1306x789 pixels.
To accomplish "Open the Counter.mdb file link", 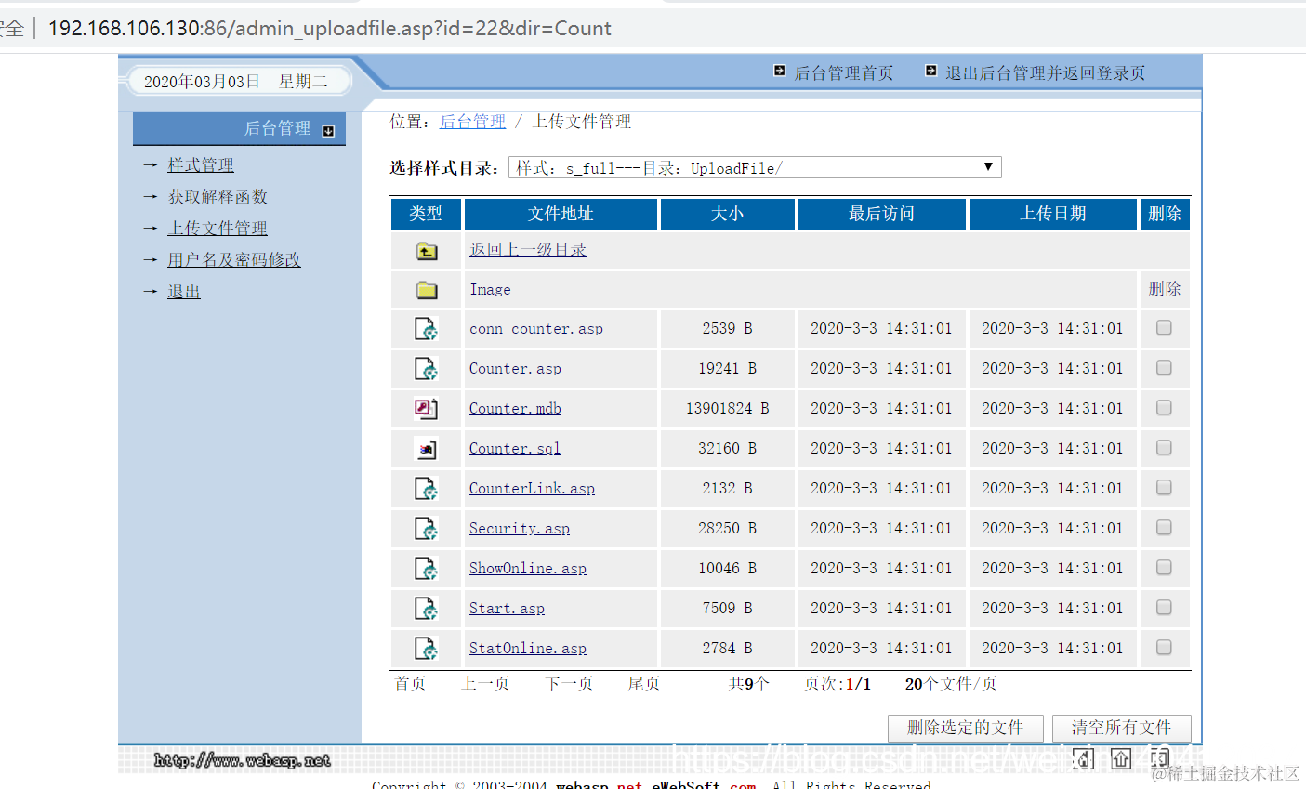I will 515,409.
